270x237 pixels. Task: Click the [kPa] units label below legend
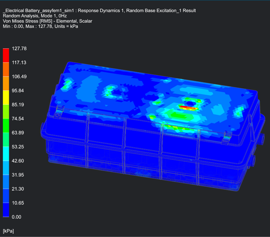pos(9,230)
